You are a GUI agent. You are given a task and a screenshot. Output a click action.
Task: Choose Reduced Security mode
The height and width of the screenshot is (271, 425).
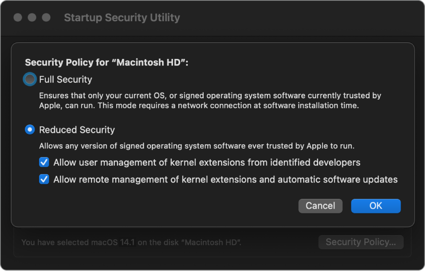29,130
